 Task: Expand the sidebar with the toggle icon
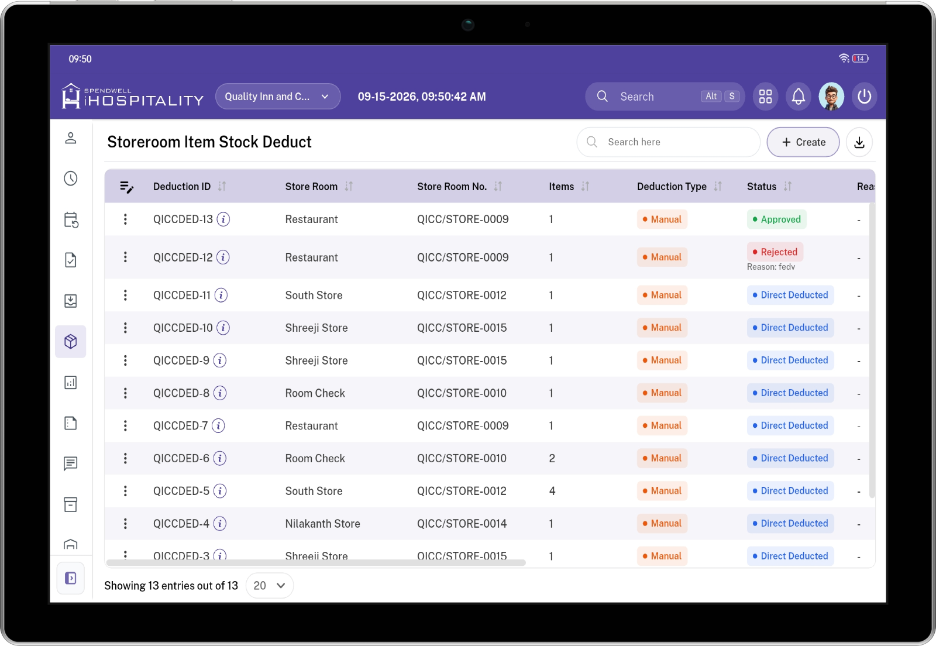71,578
